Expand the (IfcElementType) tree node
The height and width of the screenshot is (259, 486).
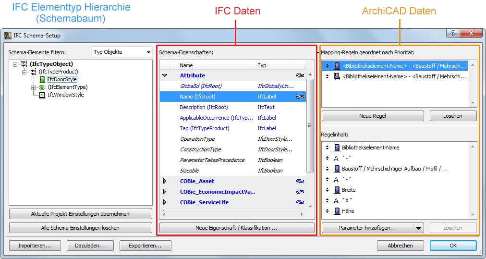coord(34,87)
